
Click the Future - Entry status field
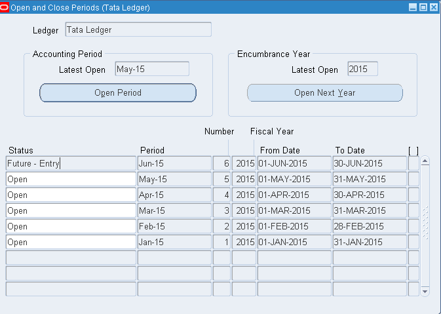(71, 163)
